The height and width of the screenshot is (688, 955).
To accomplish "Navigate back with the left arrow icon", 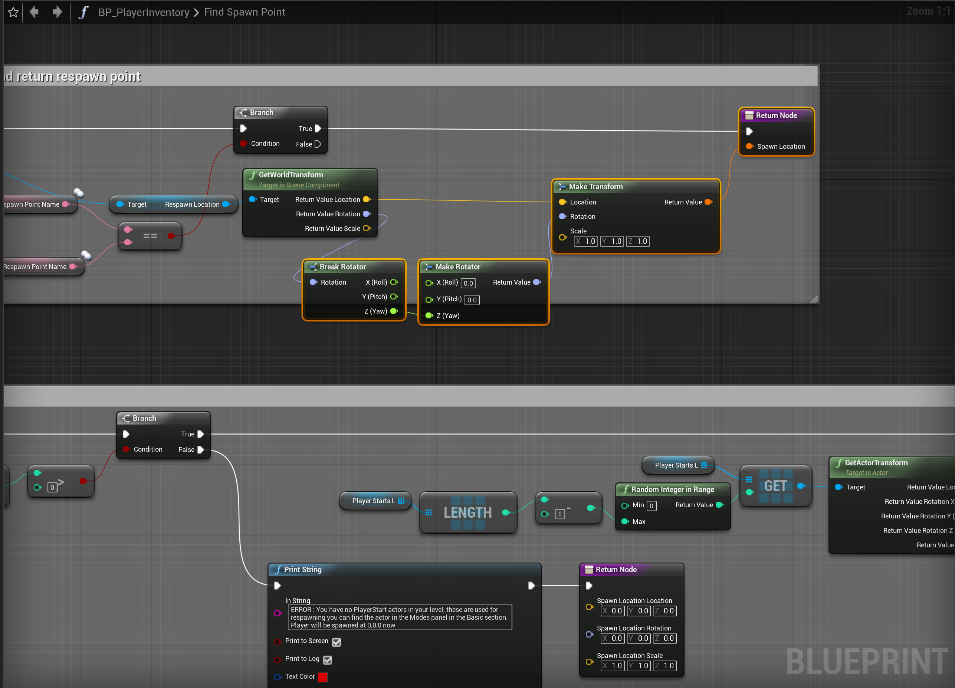I will pyautogui.click(x=35, y=12).
